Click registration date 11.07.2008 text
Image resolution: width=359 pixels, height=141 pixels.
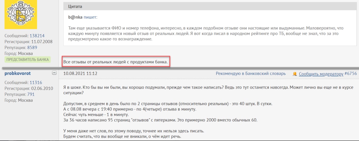42,42
